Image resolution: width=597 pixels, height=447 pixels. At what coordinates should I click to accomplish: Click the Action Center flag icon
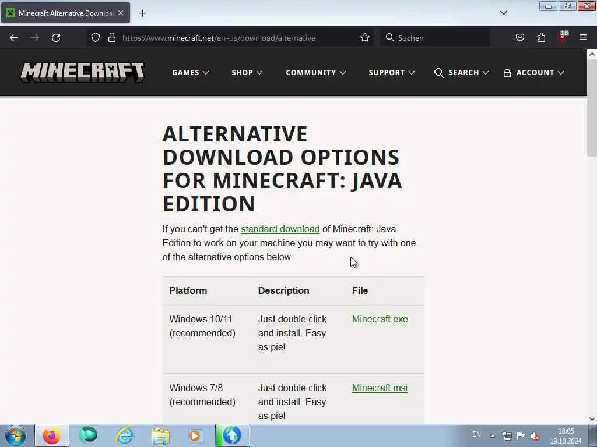point(521,435)
